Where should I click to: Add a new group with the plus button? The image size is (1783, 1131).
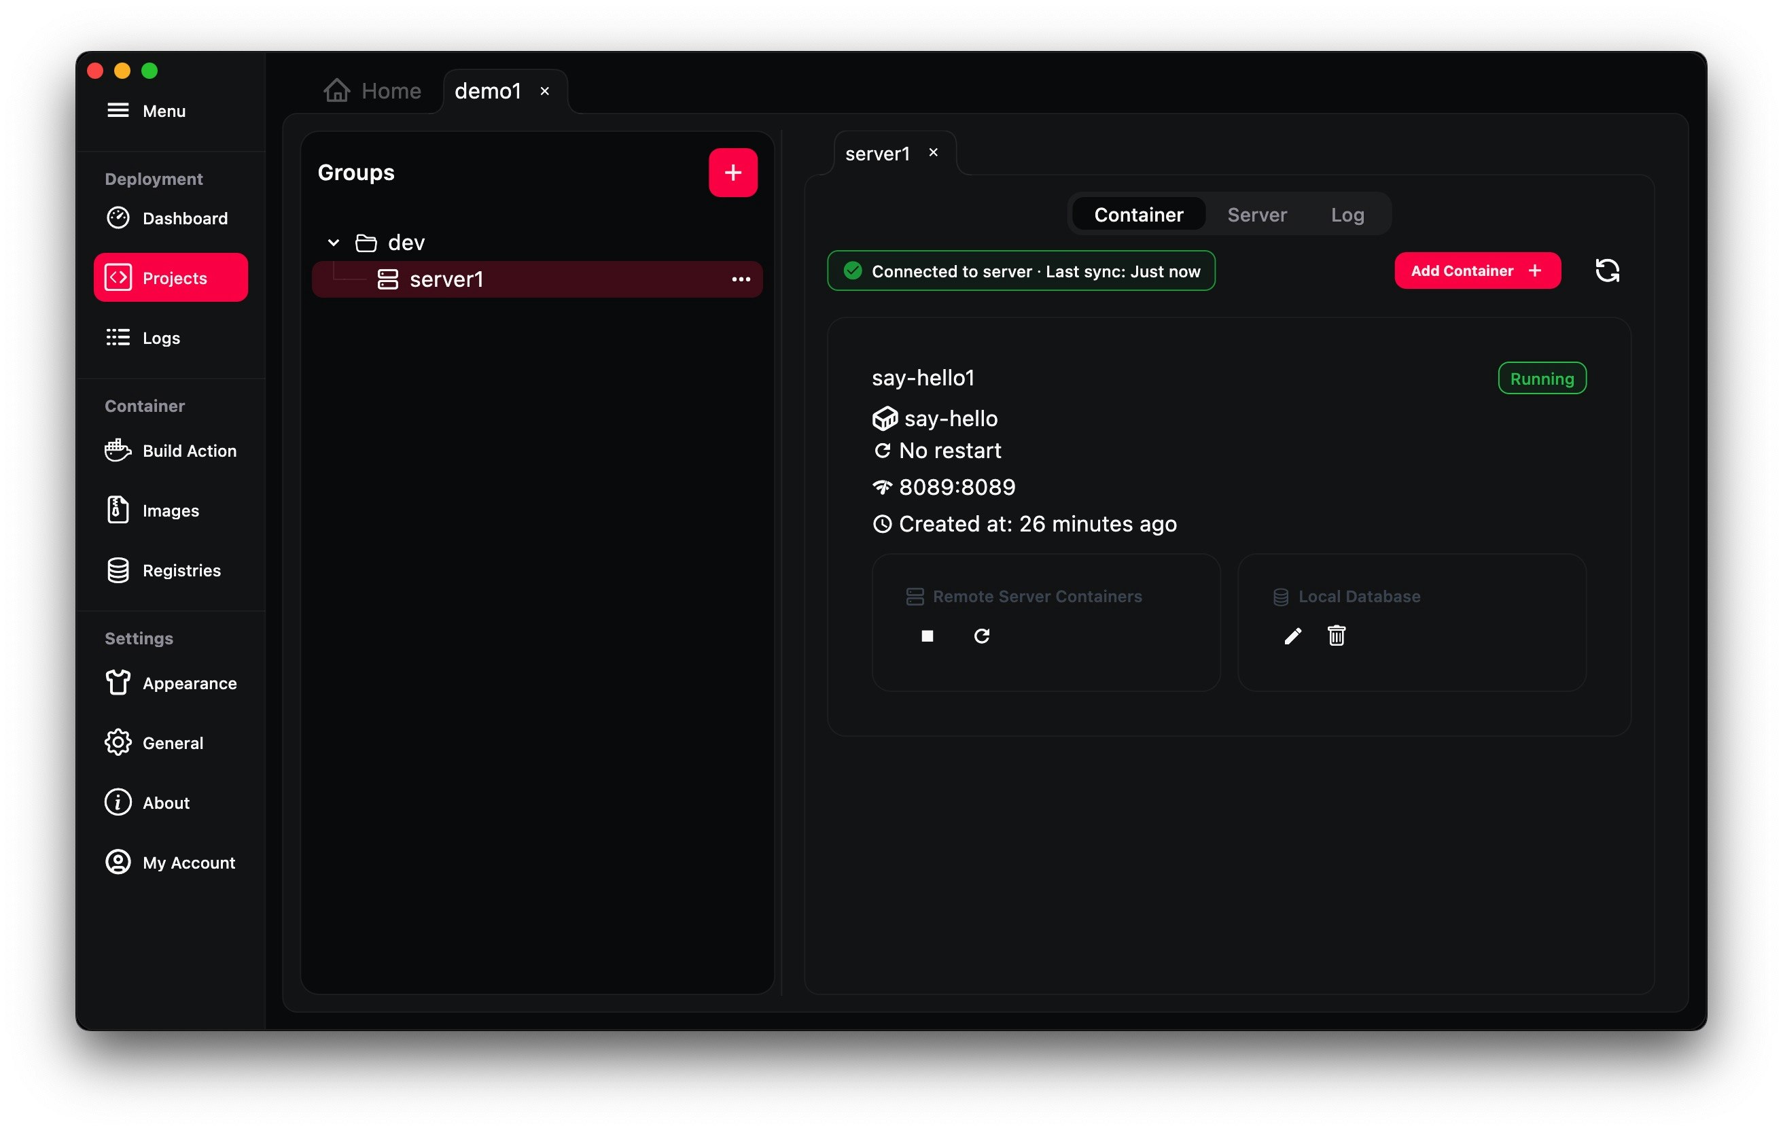[x=732, y=172]
